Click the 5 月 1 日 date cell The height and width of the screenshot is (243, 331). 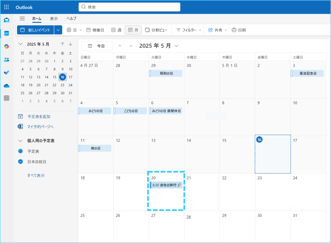click(237, 80)
